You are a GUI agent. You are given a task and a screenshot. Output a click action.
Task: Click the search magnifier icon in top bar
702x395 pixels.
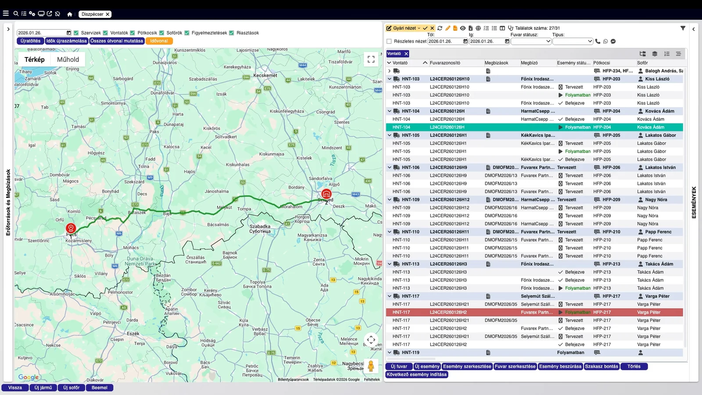(x=16, y=14)
